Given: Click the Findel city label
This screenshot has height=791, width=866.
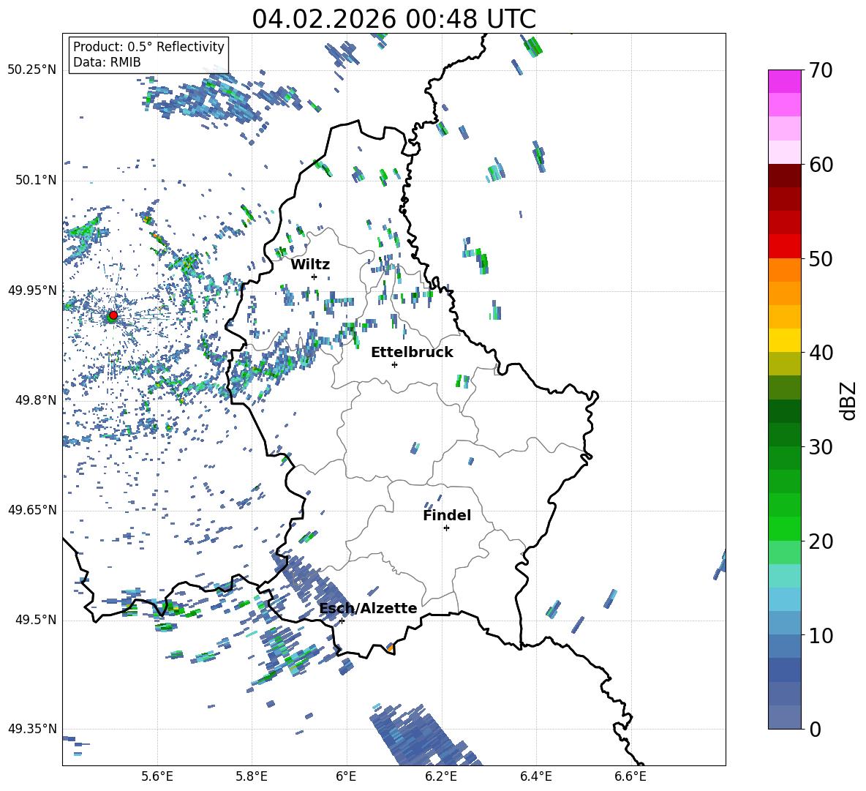Looking at the screenshot, I should (447, 515).
